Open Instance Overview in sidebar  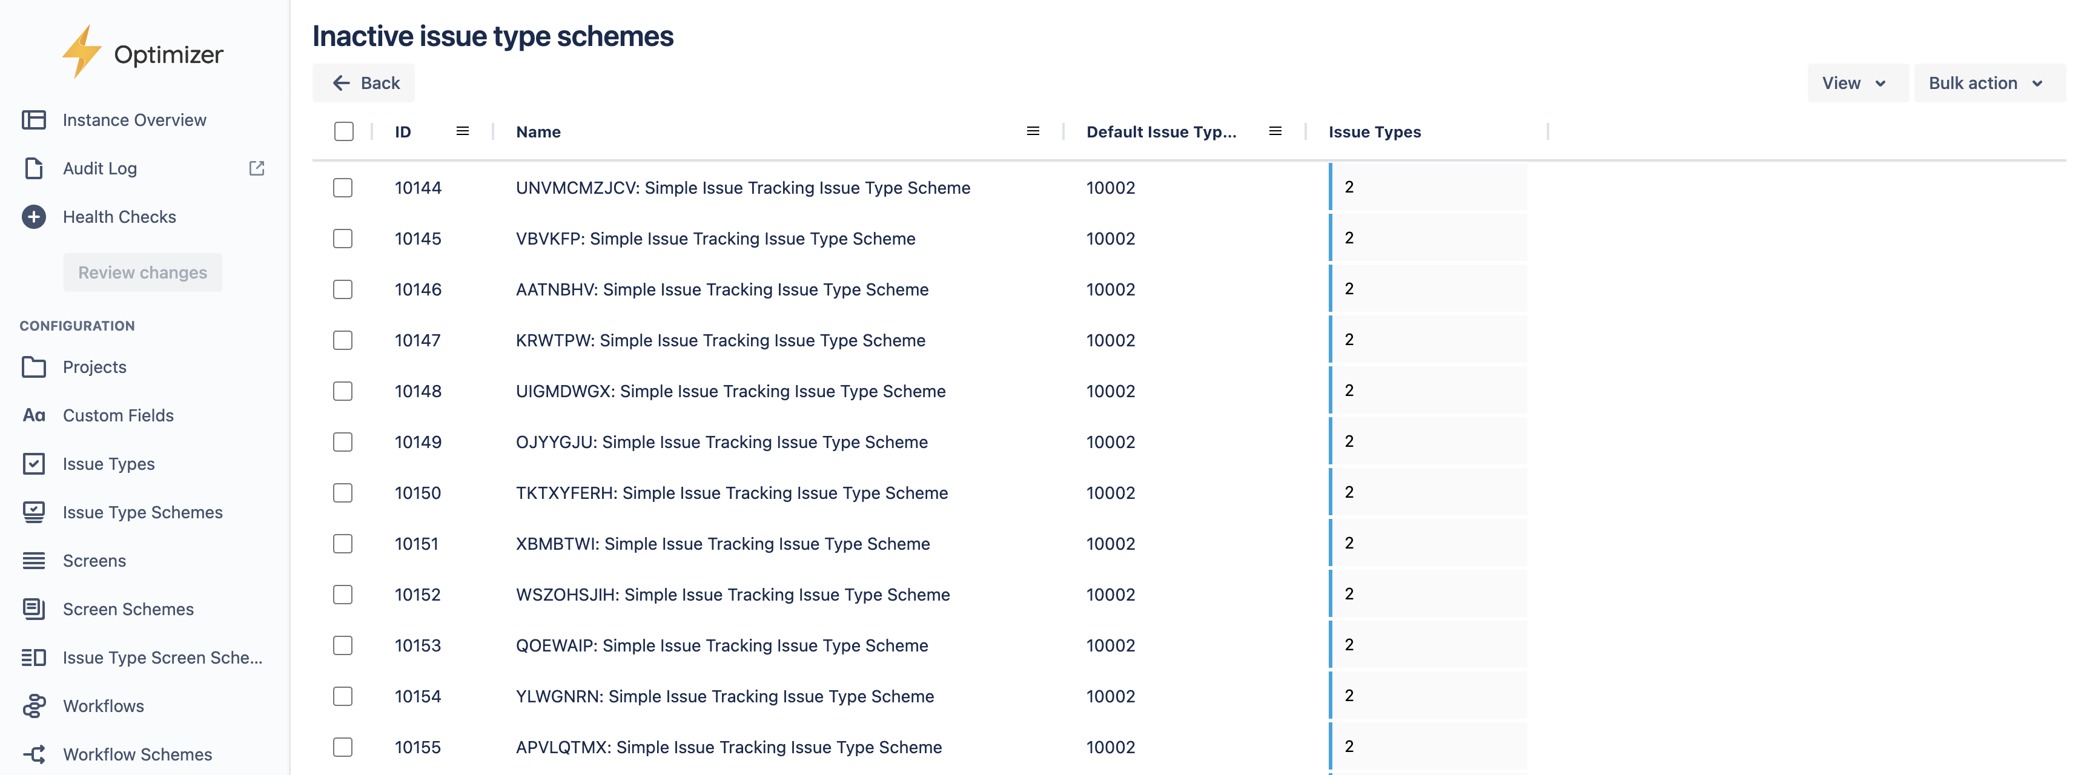pos(134,120)
